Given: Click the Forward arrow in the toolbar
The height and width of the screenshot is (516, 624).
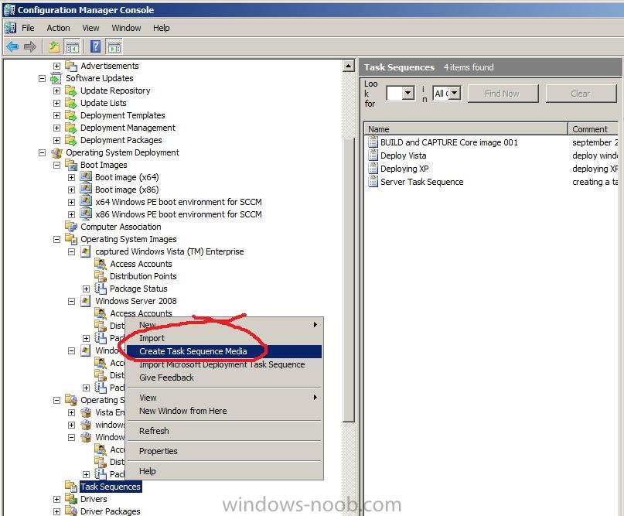Looking at the screenshot, I should 30,47.
